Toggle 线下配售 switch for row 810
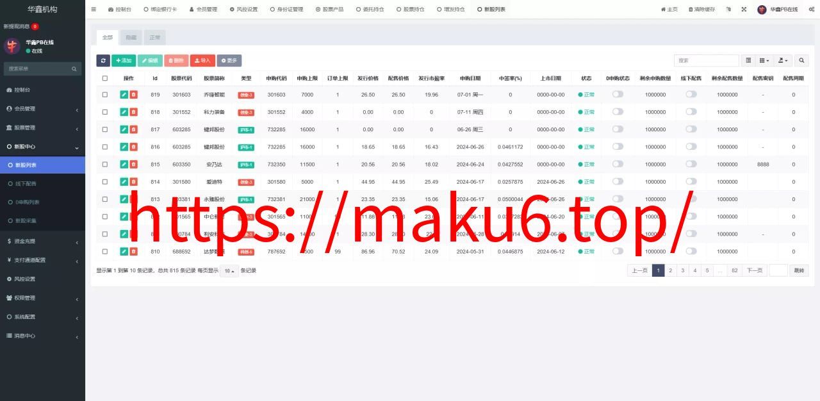Screen dimensions: 820x401 (691, 251)
